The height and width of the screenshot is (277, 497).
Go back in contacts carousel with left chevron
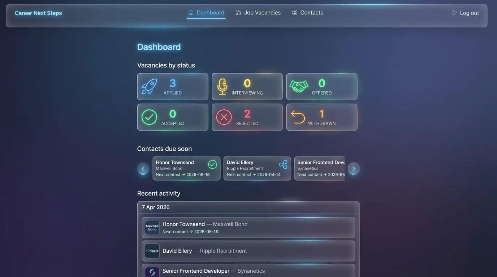tap(143, 168)
